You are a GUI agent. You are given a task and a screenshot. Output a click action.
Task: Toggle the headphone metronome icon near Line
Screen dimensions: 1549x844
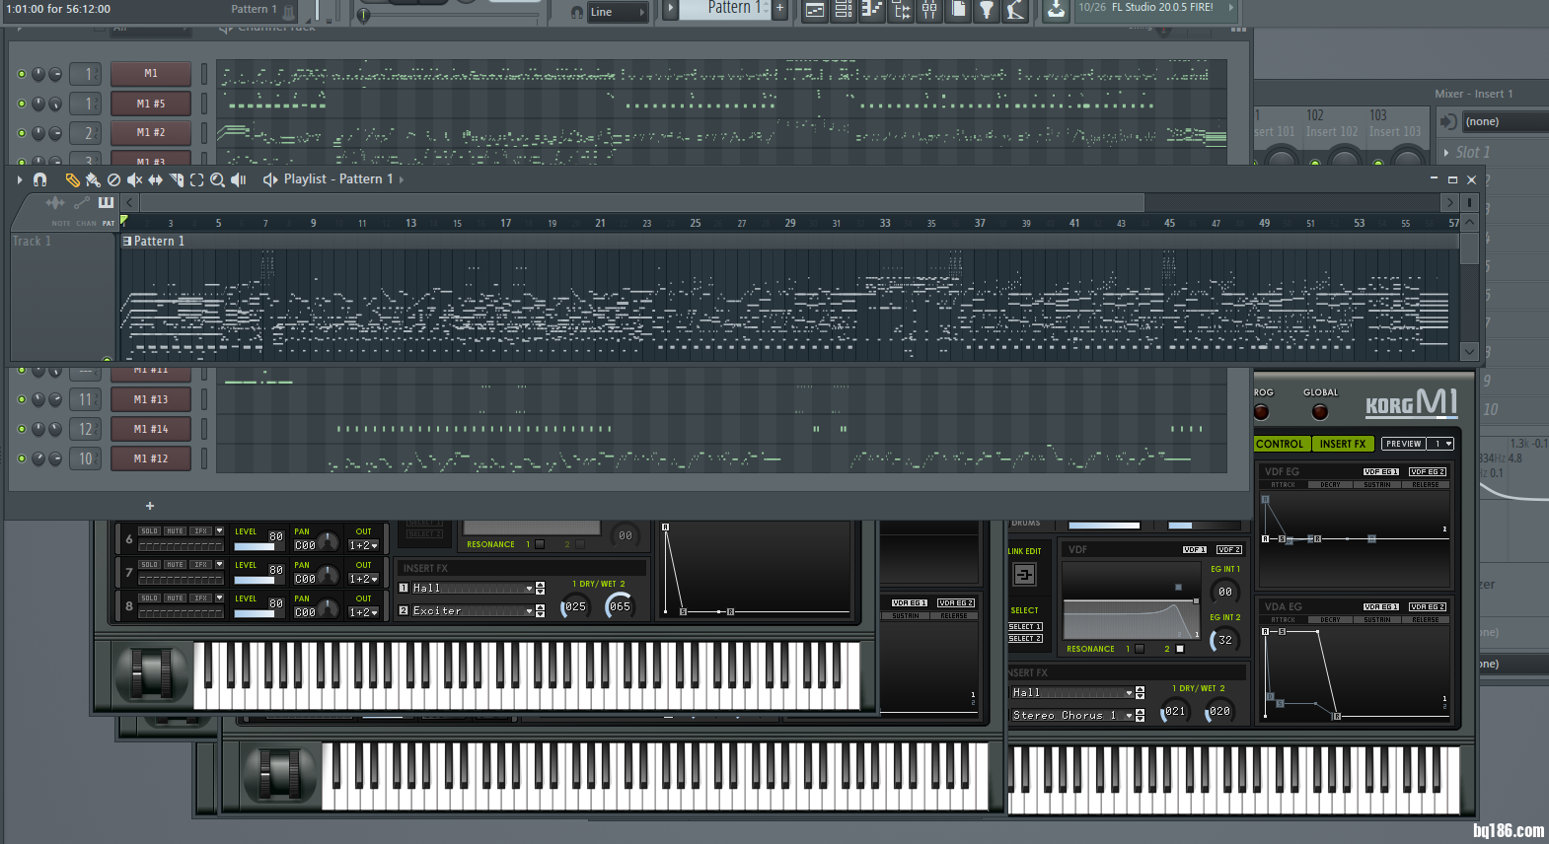577,12
